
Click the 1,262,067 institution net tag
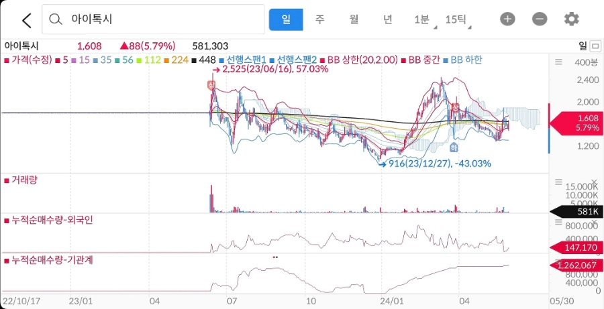tap(576, 265)
